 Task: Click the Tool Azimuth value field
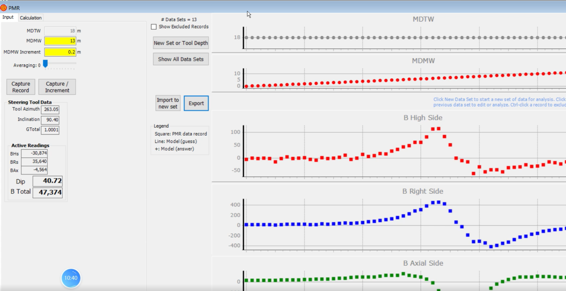tap(50, 109)
